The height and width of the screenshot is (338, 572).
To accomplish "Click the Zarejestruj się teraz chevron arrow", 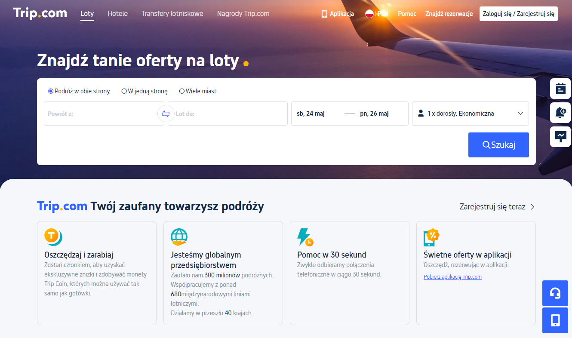I will click(x=532, y=207).
